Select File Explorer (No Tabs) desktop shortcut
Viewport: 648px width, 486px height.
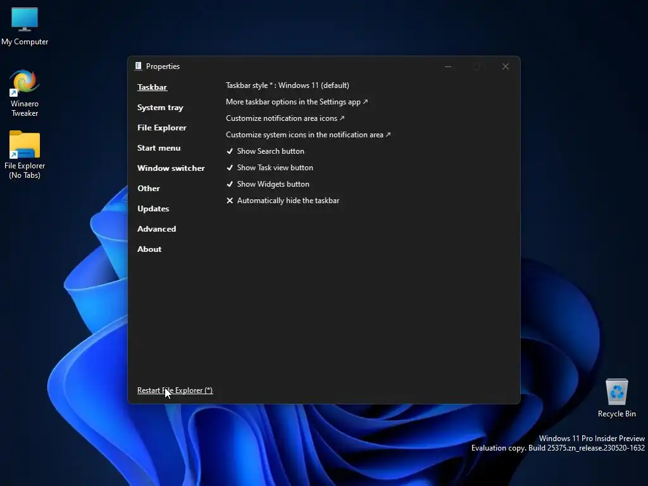(x=25, y=154)
